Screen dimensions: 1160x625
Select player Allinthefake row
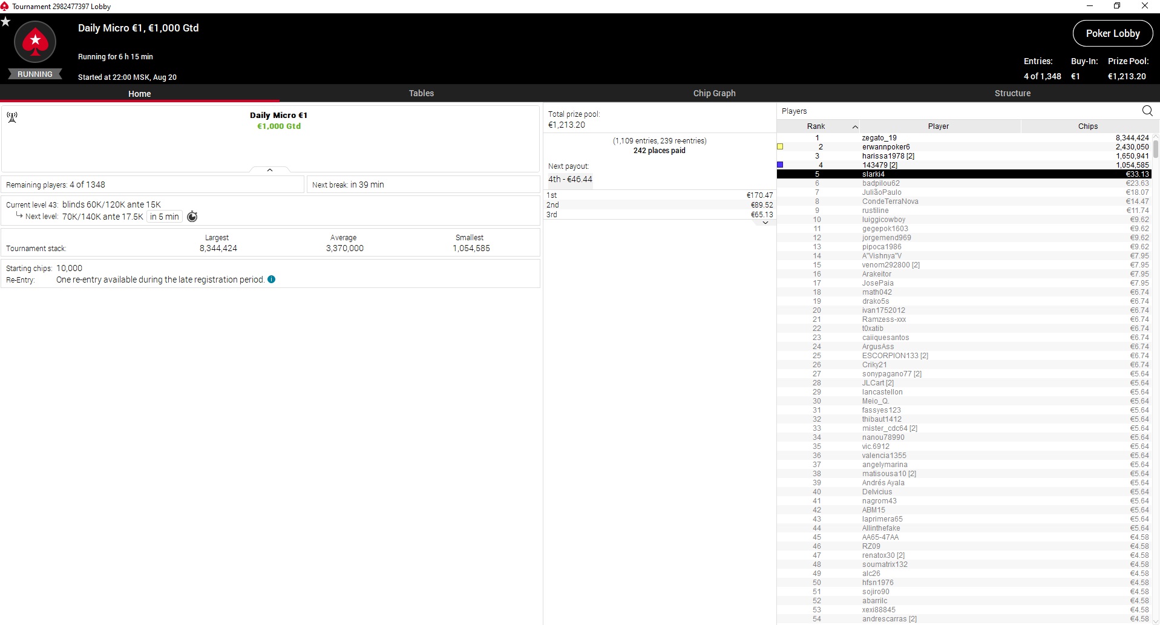point(964,528)
